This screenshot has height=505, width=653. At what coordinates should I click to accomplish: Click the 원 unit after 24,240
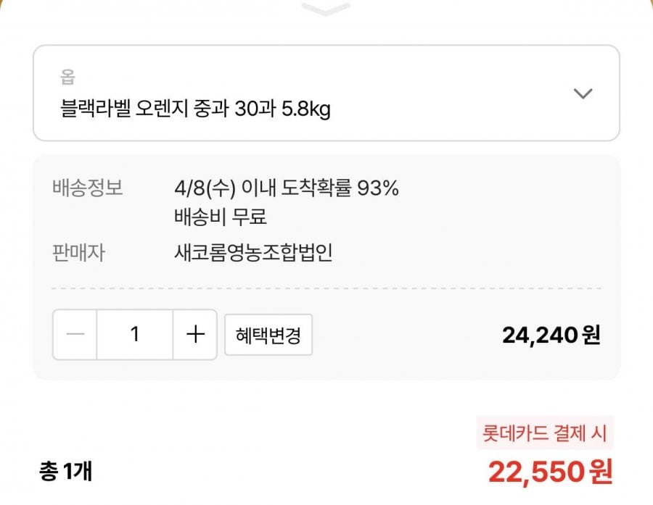(x=591, y=335)
